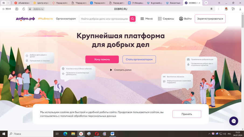Click the РУС language indicator
Image resolution: width=244 pixels, height=137 pixels.
[x=229, y=134]
